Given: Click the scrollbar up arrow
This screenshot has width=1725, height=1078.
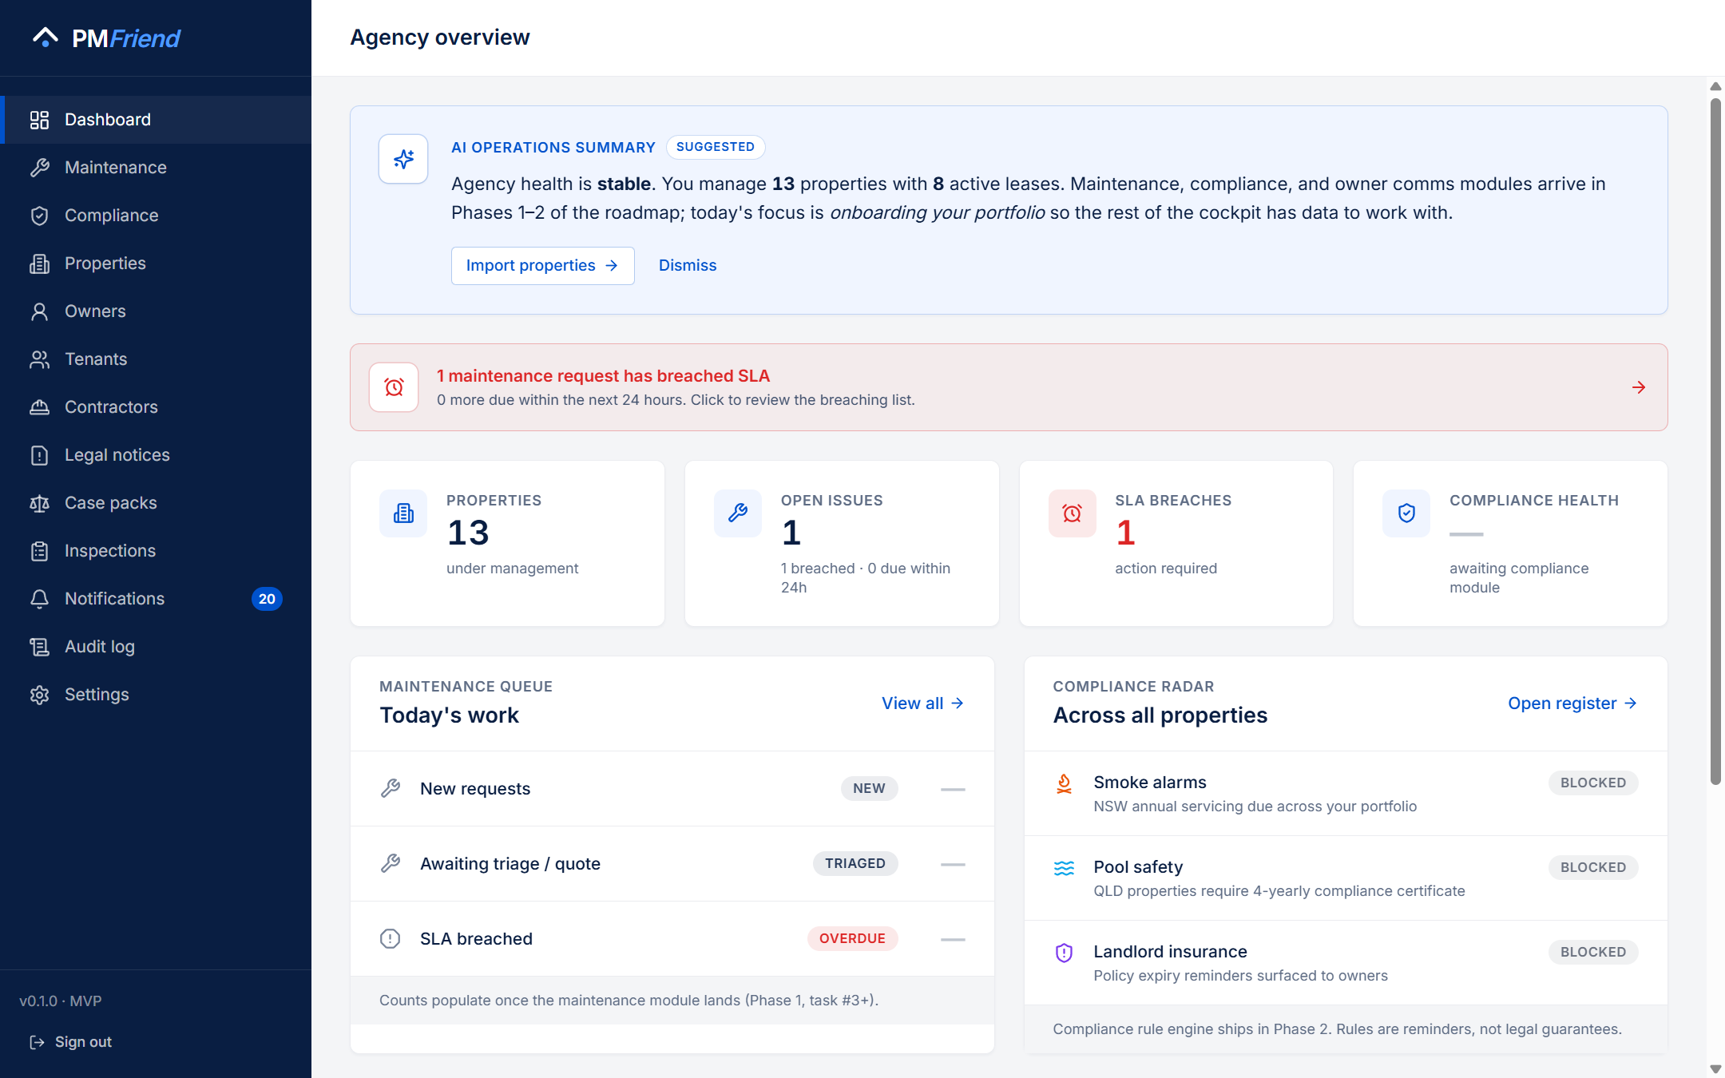Looking at the screenshot, I should (x=1715, y=86).
